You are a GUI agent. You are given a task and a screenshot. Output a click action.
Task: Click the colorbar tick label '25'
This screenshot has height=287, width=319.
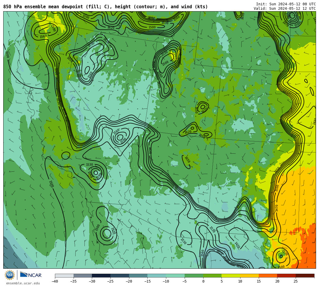pos(296,281)
